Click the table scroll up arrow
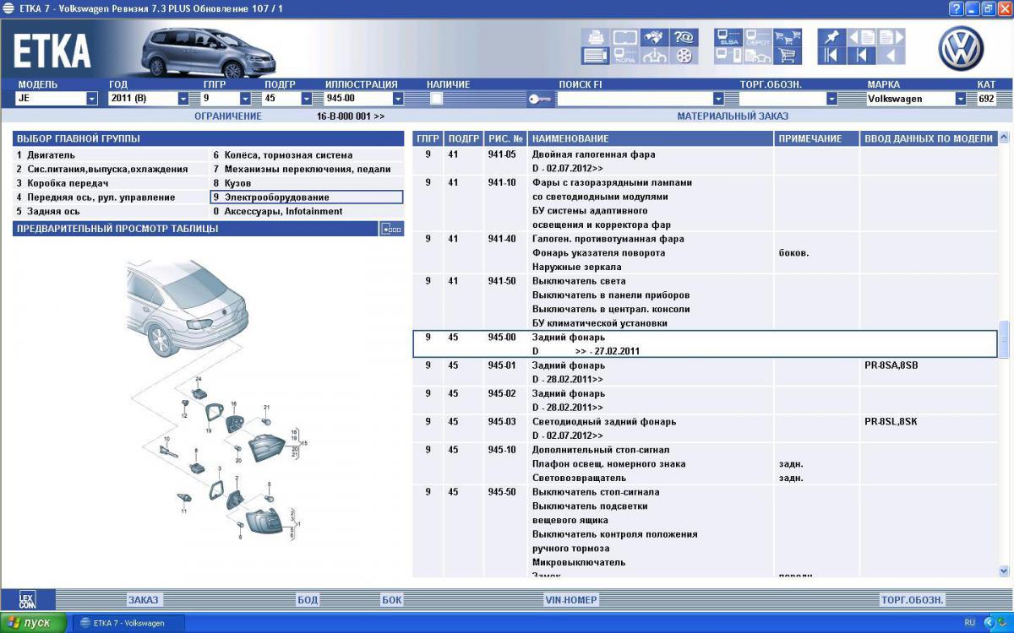This screenshot has height=633, width=1014. coord(1004,137)
